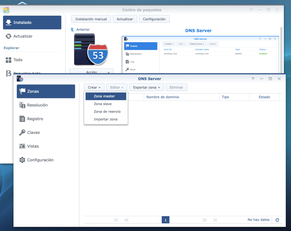Select Zona master from the Crear menu
This screenshot has width=291, height=231.
coord(106,96)
